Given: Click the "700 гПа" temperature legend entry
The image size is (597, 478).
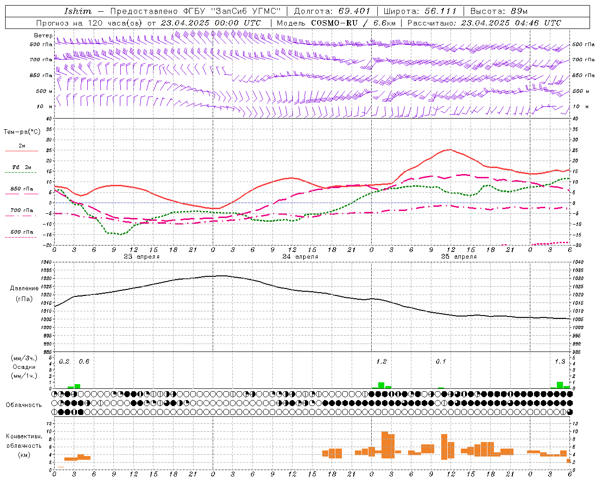Looking at the screenshot, I should 21,211.
